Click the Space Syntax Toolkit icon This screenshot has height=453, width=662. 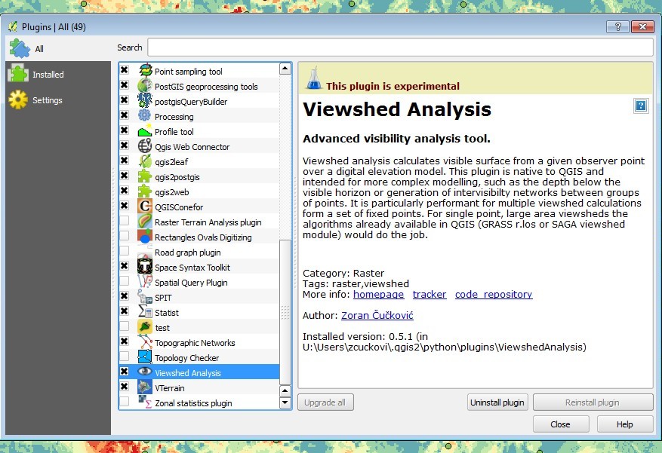click(145, 266)
